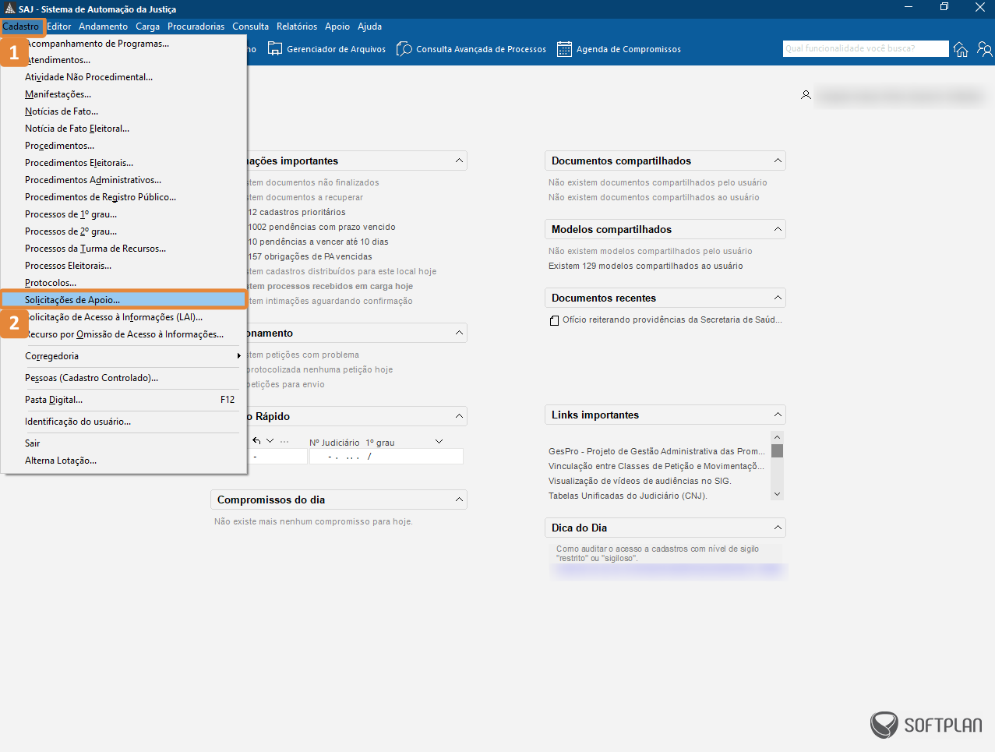Click the user profile icon above the panels
Image resolution: width=995 pixels, height=752 pixels.
click(806, 94)
